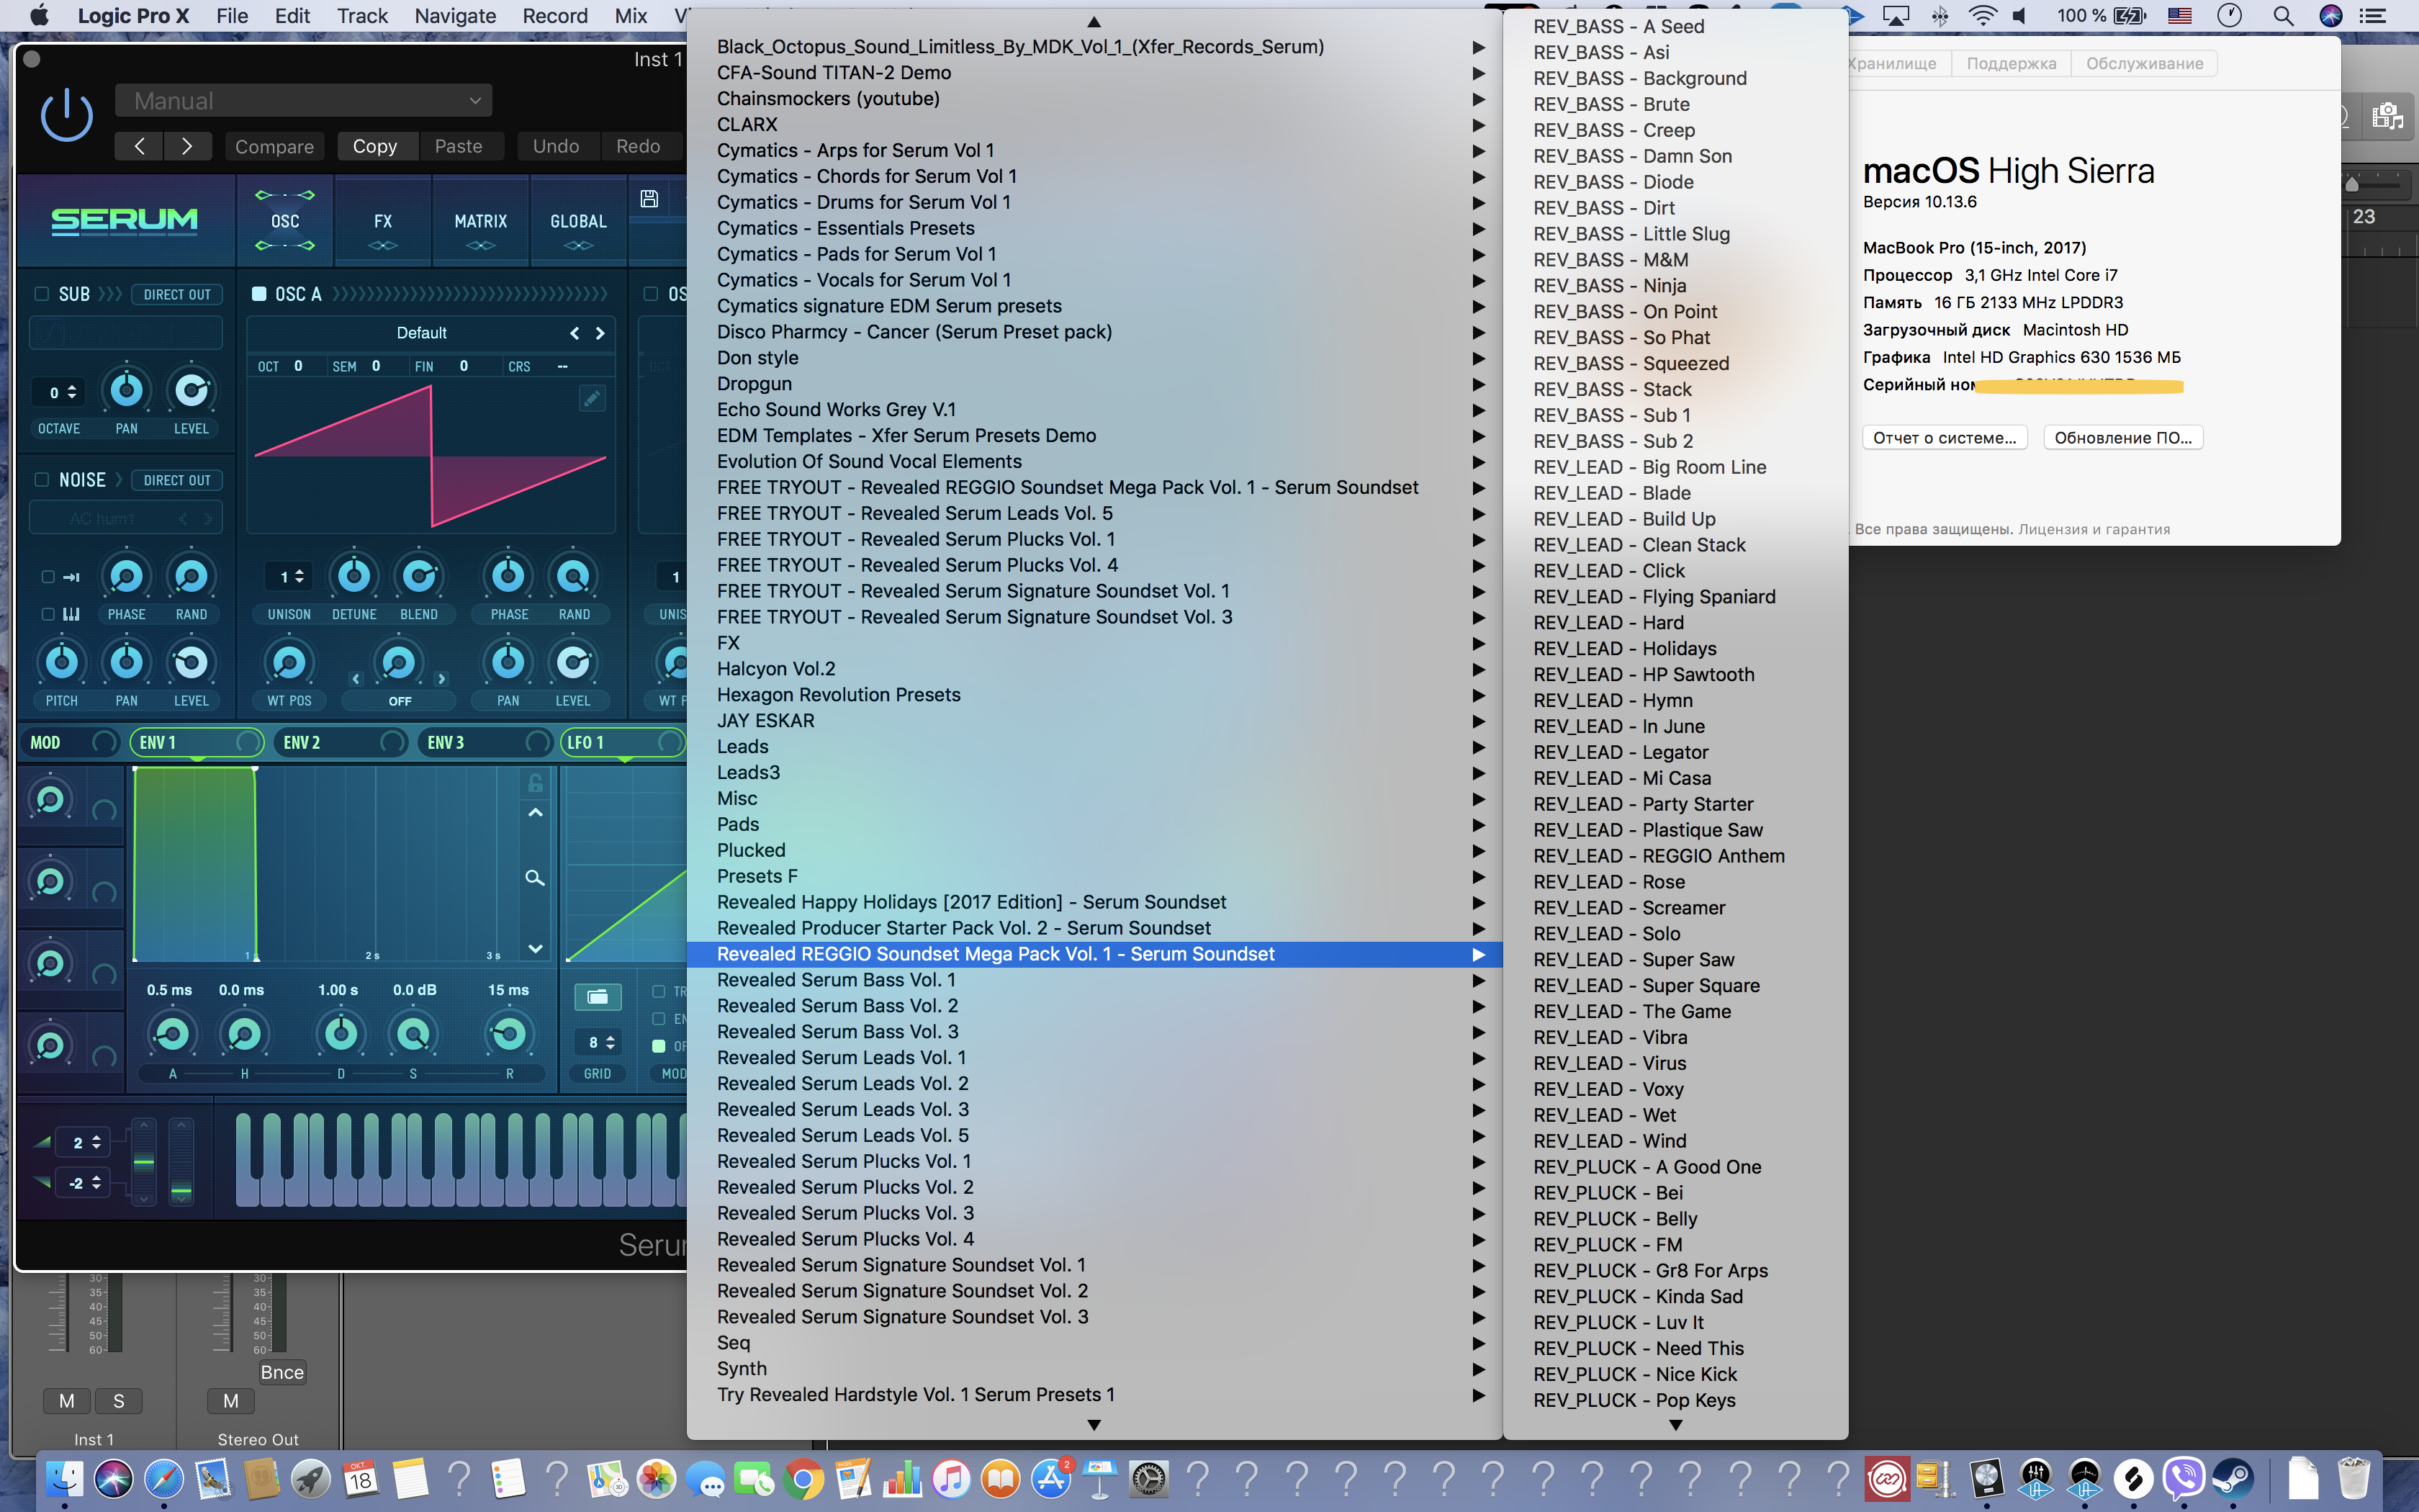Open System Preferences from the Dock

(x=1148, y=1478)
